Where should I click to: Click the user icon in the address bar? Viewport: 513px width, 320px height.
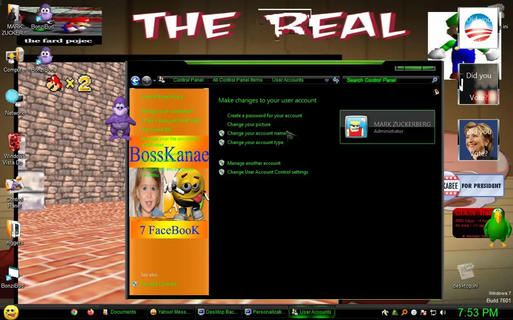pos(162,80)
